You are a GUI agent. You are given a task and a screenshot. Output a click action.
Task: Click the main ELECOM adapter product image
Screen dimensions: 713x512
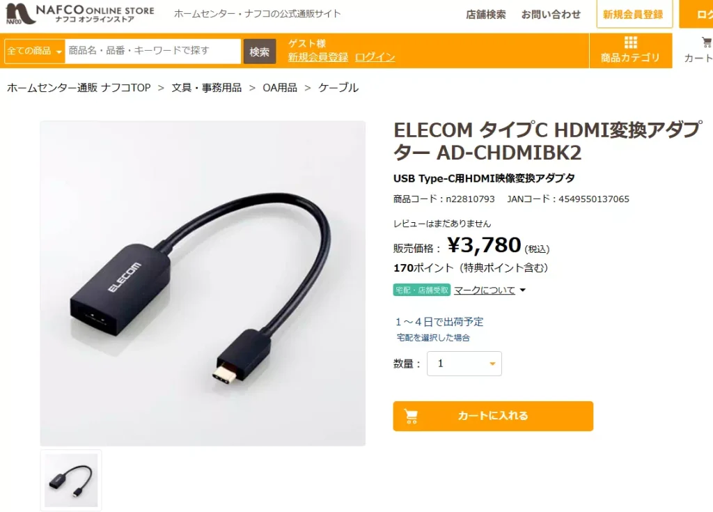[203, 283]
